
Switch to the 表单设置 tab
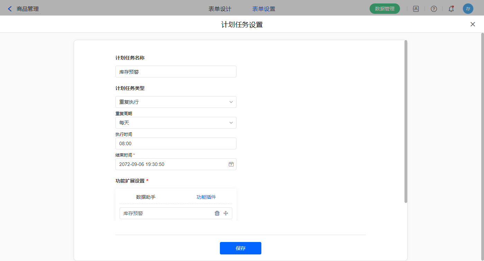[x=264, y=9]
